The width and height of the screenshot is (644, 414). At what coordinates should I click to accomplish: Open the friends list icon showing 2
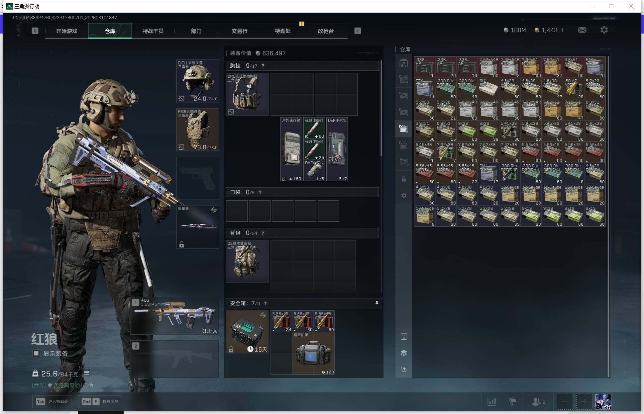pyautogui.click(x=539, y=402)
